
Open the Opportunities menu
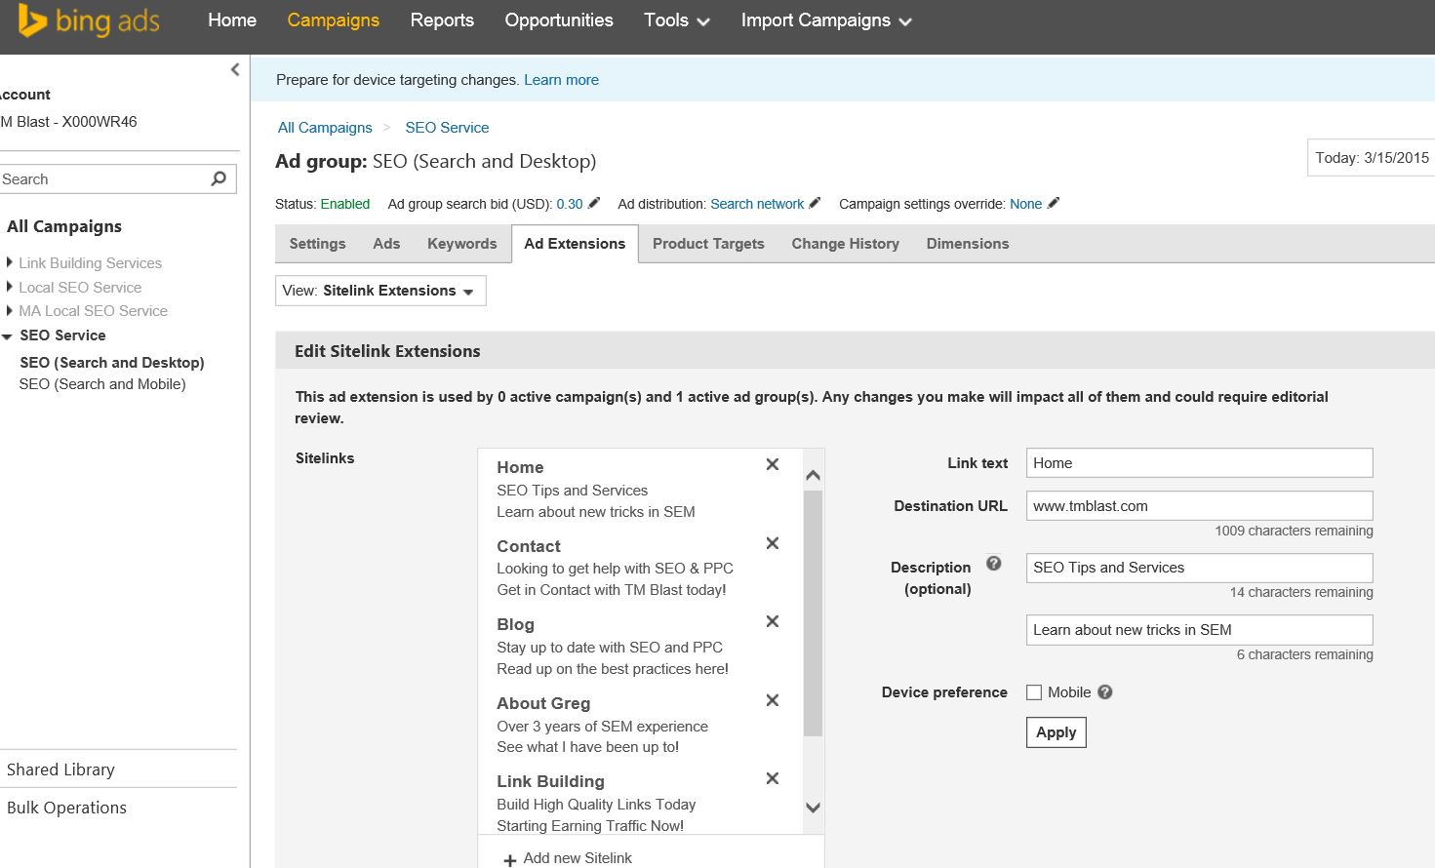click(559, 20)
